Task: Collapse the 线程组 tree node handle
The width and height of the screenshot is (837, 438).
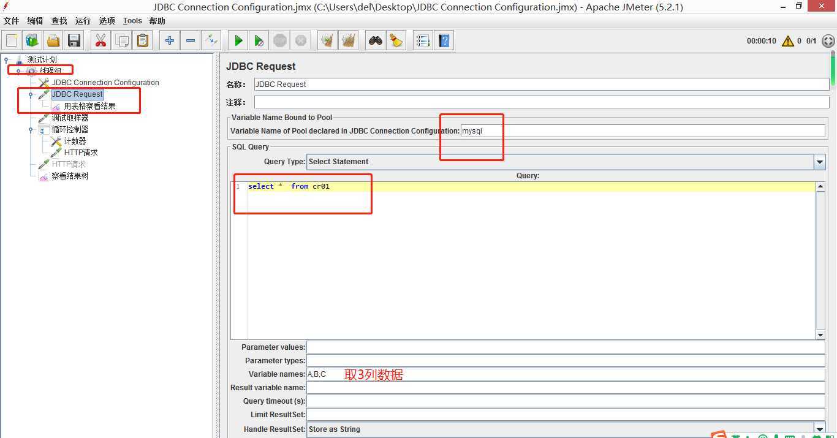Action: [18, 72]
